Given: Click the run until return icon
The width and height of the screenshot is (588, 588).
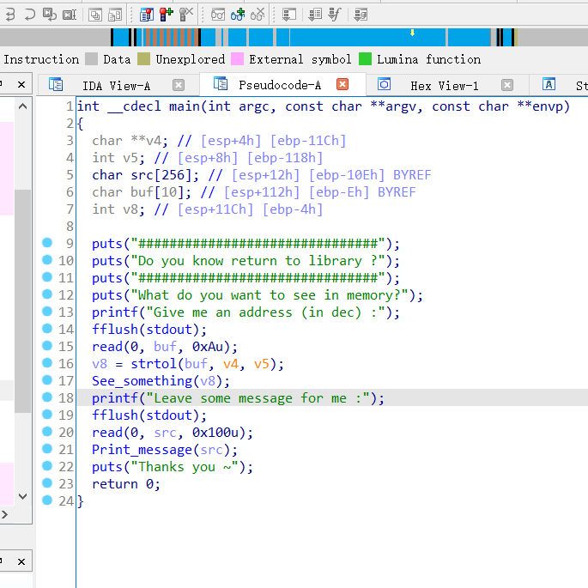Looking at the screenshot, I should (30, 15).
